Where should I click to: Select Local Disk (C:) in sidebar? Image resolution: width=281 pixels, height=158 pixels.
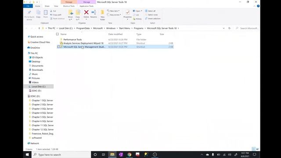[x=39, y=86]
